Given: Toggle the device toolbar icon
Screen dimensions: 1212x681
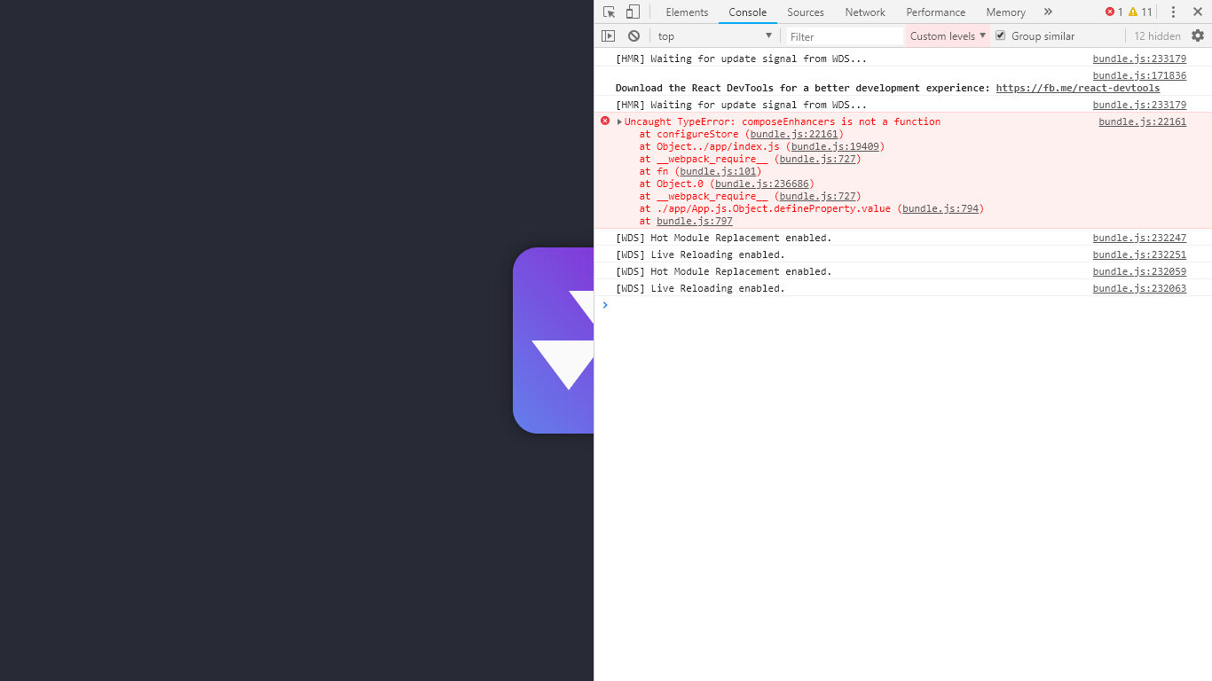Looking at the screenshot, I should tap(633, 12).
